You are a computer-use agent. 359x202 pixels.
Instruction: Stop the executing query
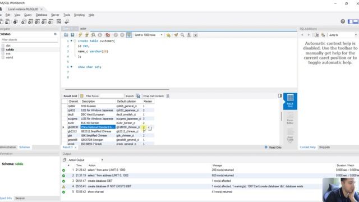tap(100, 35)
